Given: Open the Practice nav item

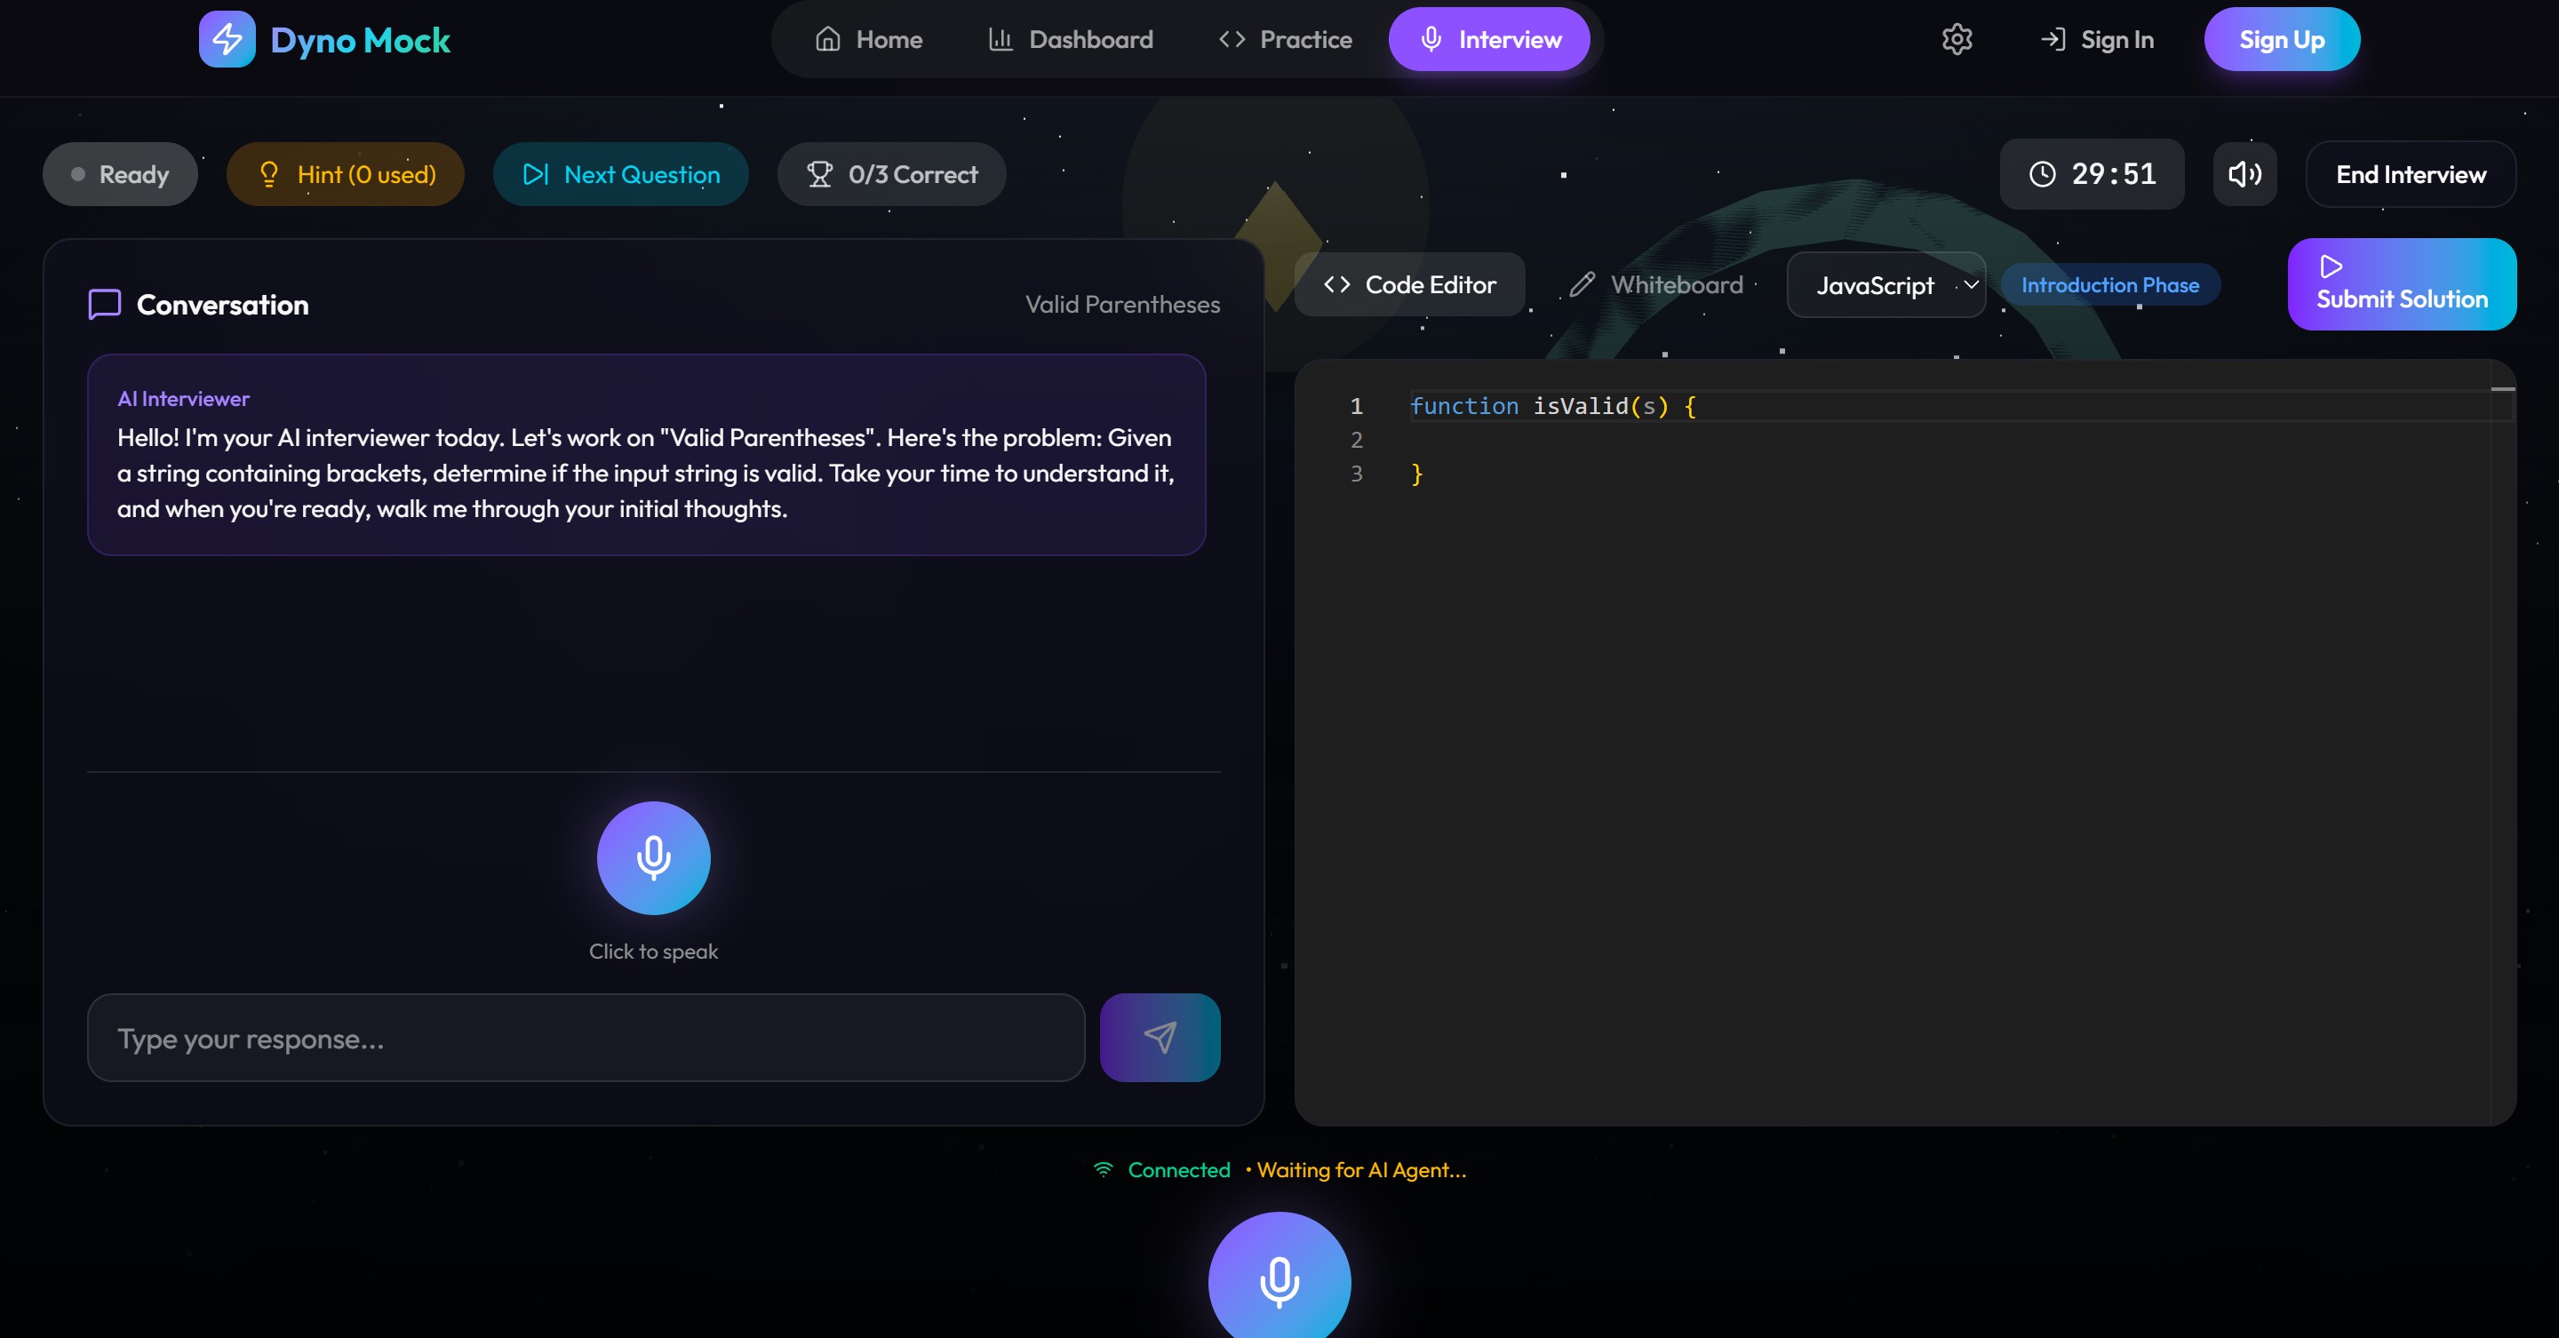Looking at the screenshot, I should point(1285,40).
